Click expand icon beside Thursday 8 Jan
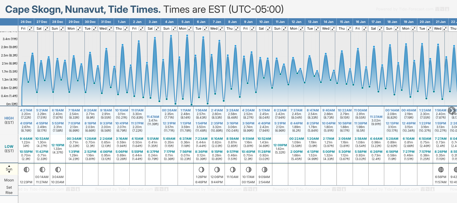Image resolution: width=457 pixels, height=203 pixels. click(x=237, y=29)
